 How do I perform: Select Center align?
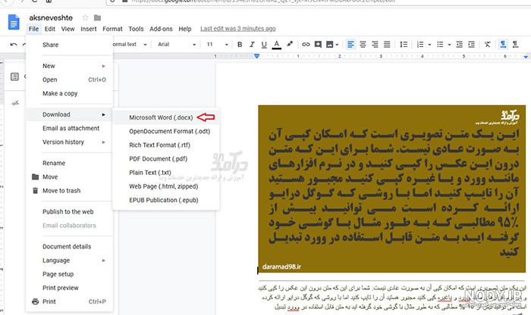[363, 44]
